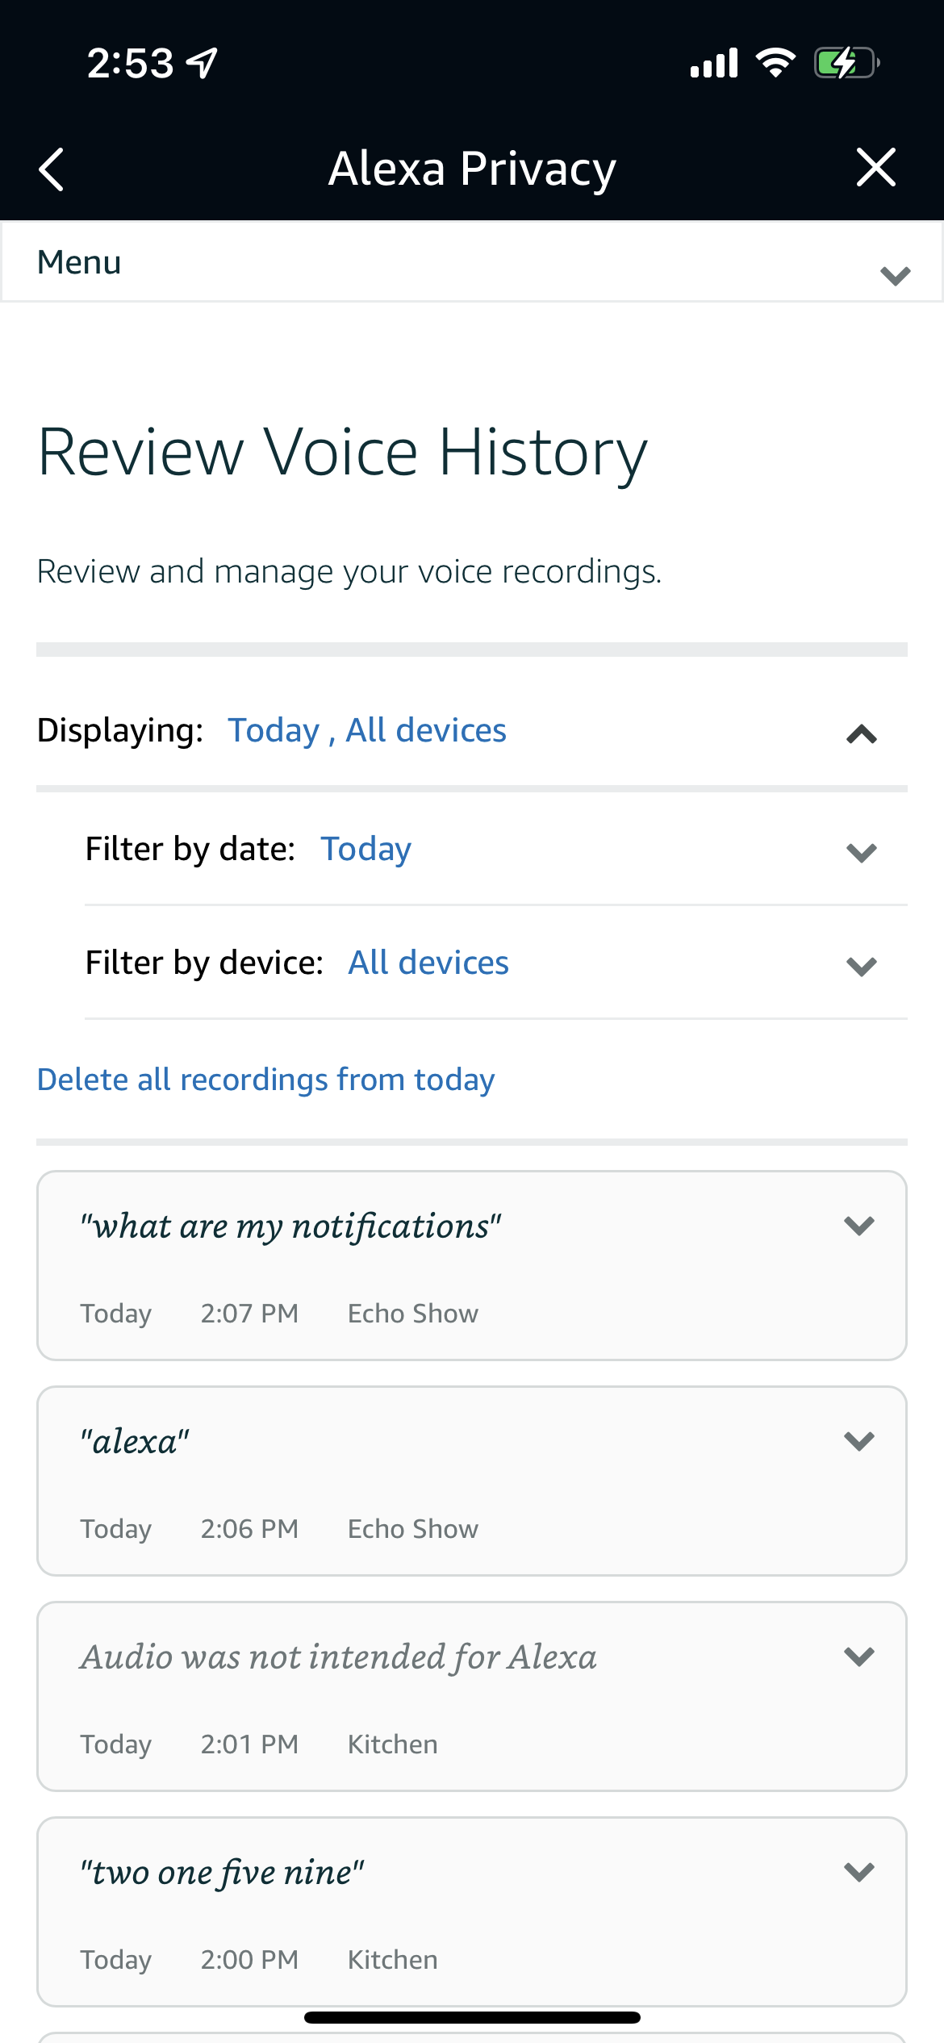Close the Alexa Privacy page
This screenshot has width=944, height=2043.
(x=875, y=168)
